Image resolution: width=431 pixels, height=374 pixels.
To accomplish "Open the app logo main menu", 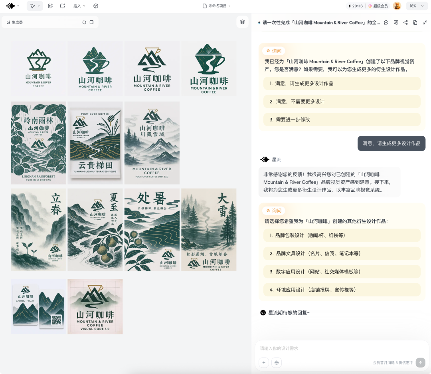I will [x=12, y=6].
